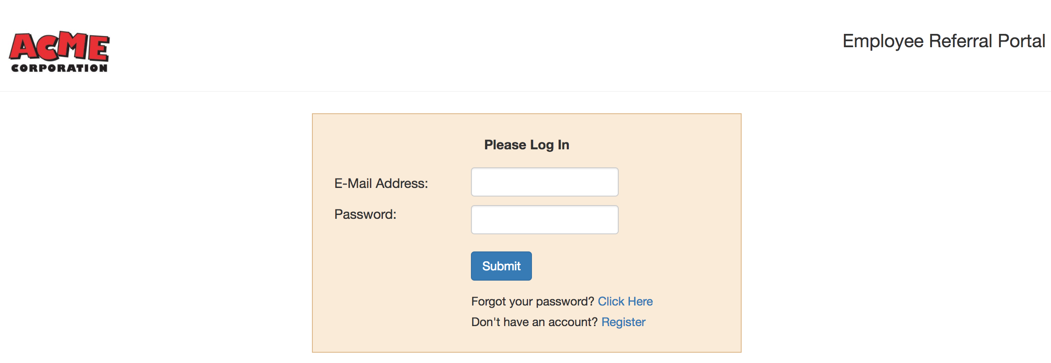This screenshot has width=1051, height=363.
Task: Focus the Password input field
Action: pyautogui.click(x=544, y=220)
